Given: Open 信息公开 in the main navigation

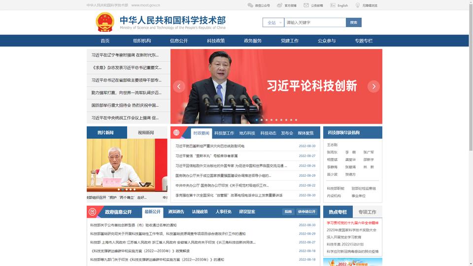Looking at the screenshot, I should click(179, 41).
